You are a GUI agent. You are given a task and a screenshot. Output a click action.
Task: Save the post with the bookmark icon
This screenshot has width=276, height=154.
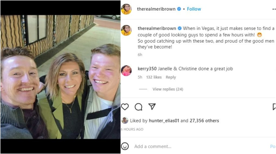point(274,107)
